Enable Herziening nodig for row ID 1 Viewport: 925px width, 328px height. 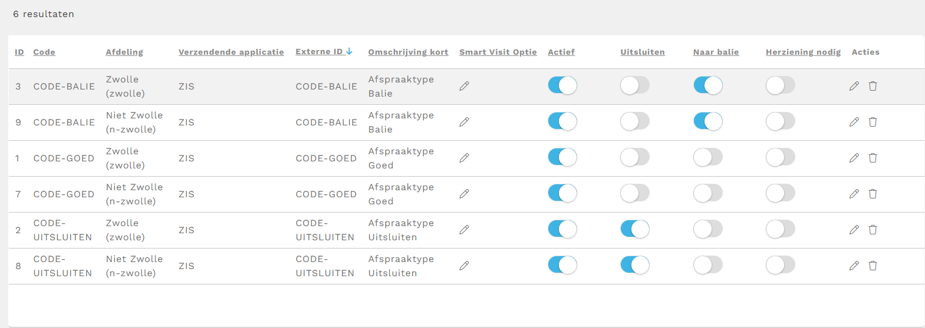780,157
